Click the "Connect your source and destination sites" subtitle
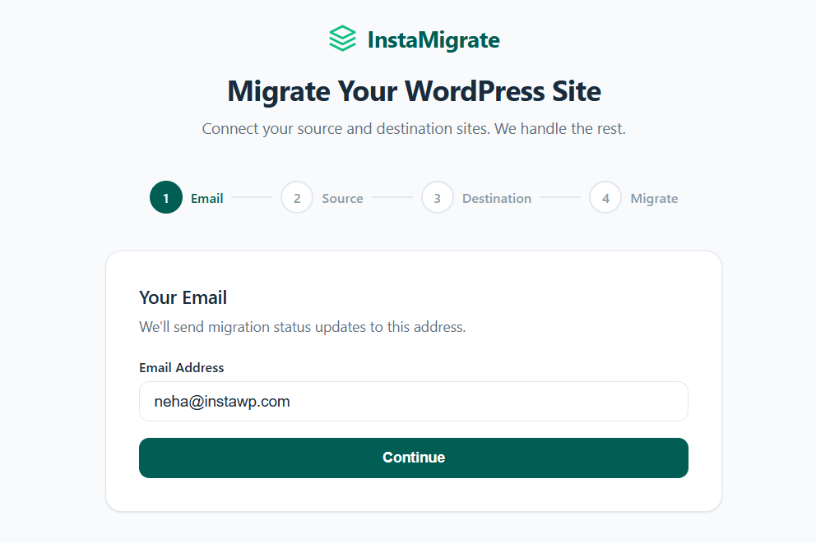Image resolution: width=816 pixels, height=543 pixels. pos(414,129)
